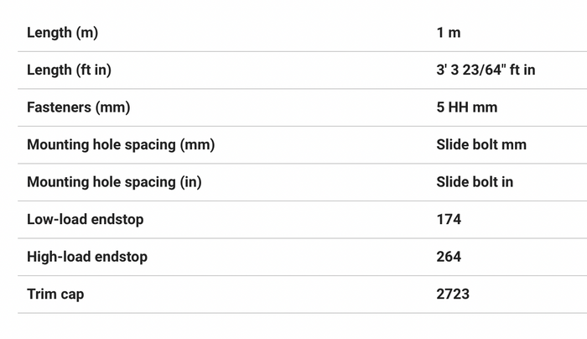Click the word spacing in Mounting (mm) row
This screenshot has height=339, width=587.
[x=150, y=145]
